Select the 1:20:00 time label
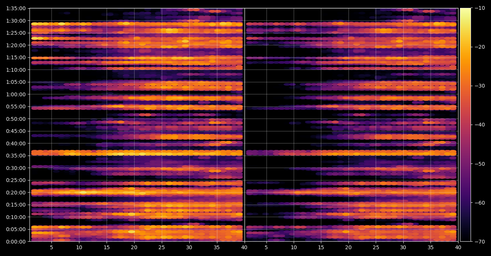491x256 pixels. pos(16,45)
